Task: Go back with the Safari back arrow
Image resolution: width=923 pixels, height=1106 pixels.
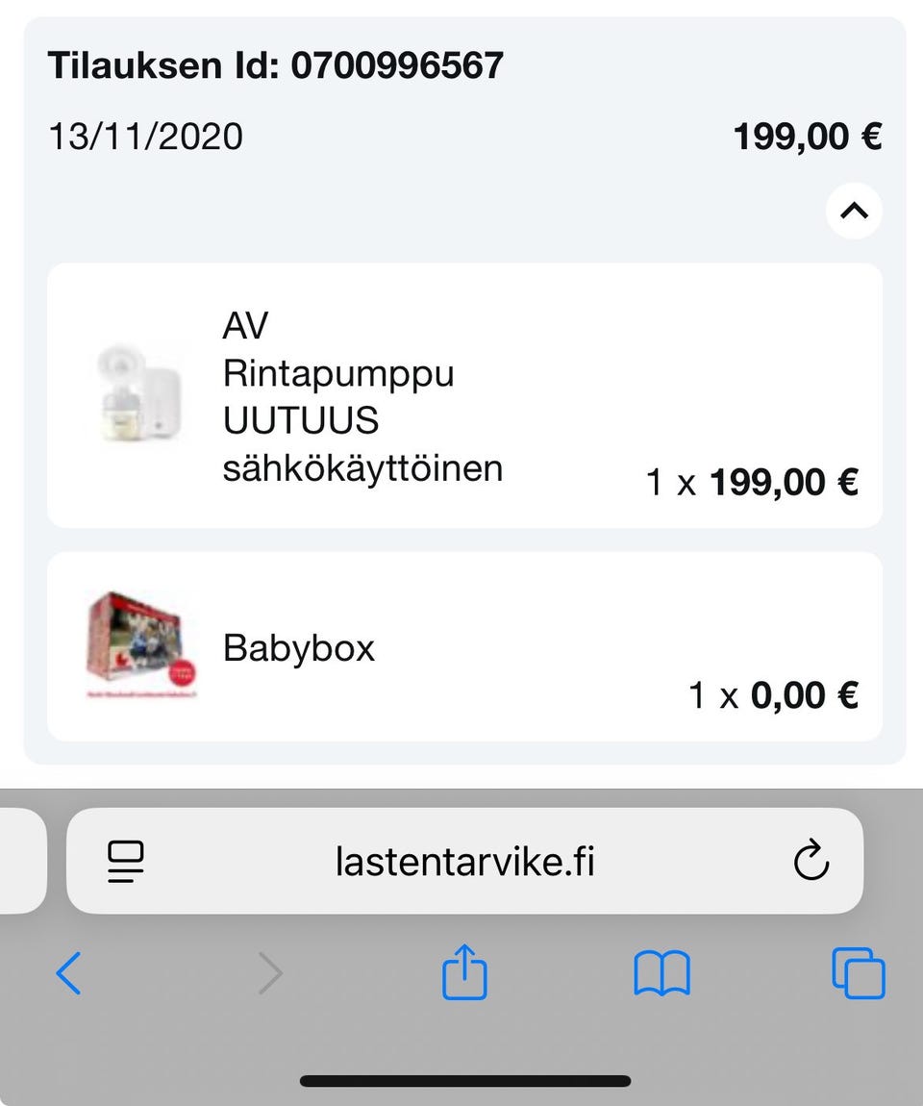Action: (68, 973)
